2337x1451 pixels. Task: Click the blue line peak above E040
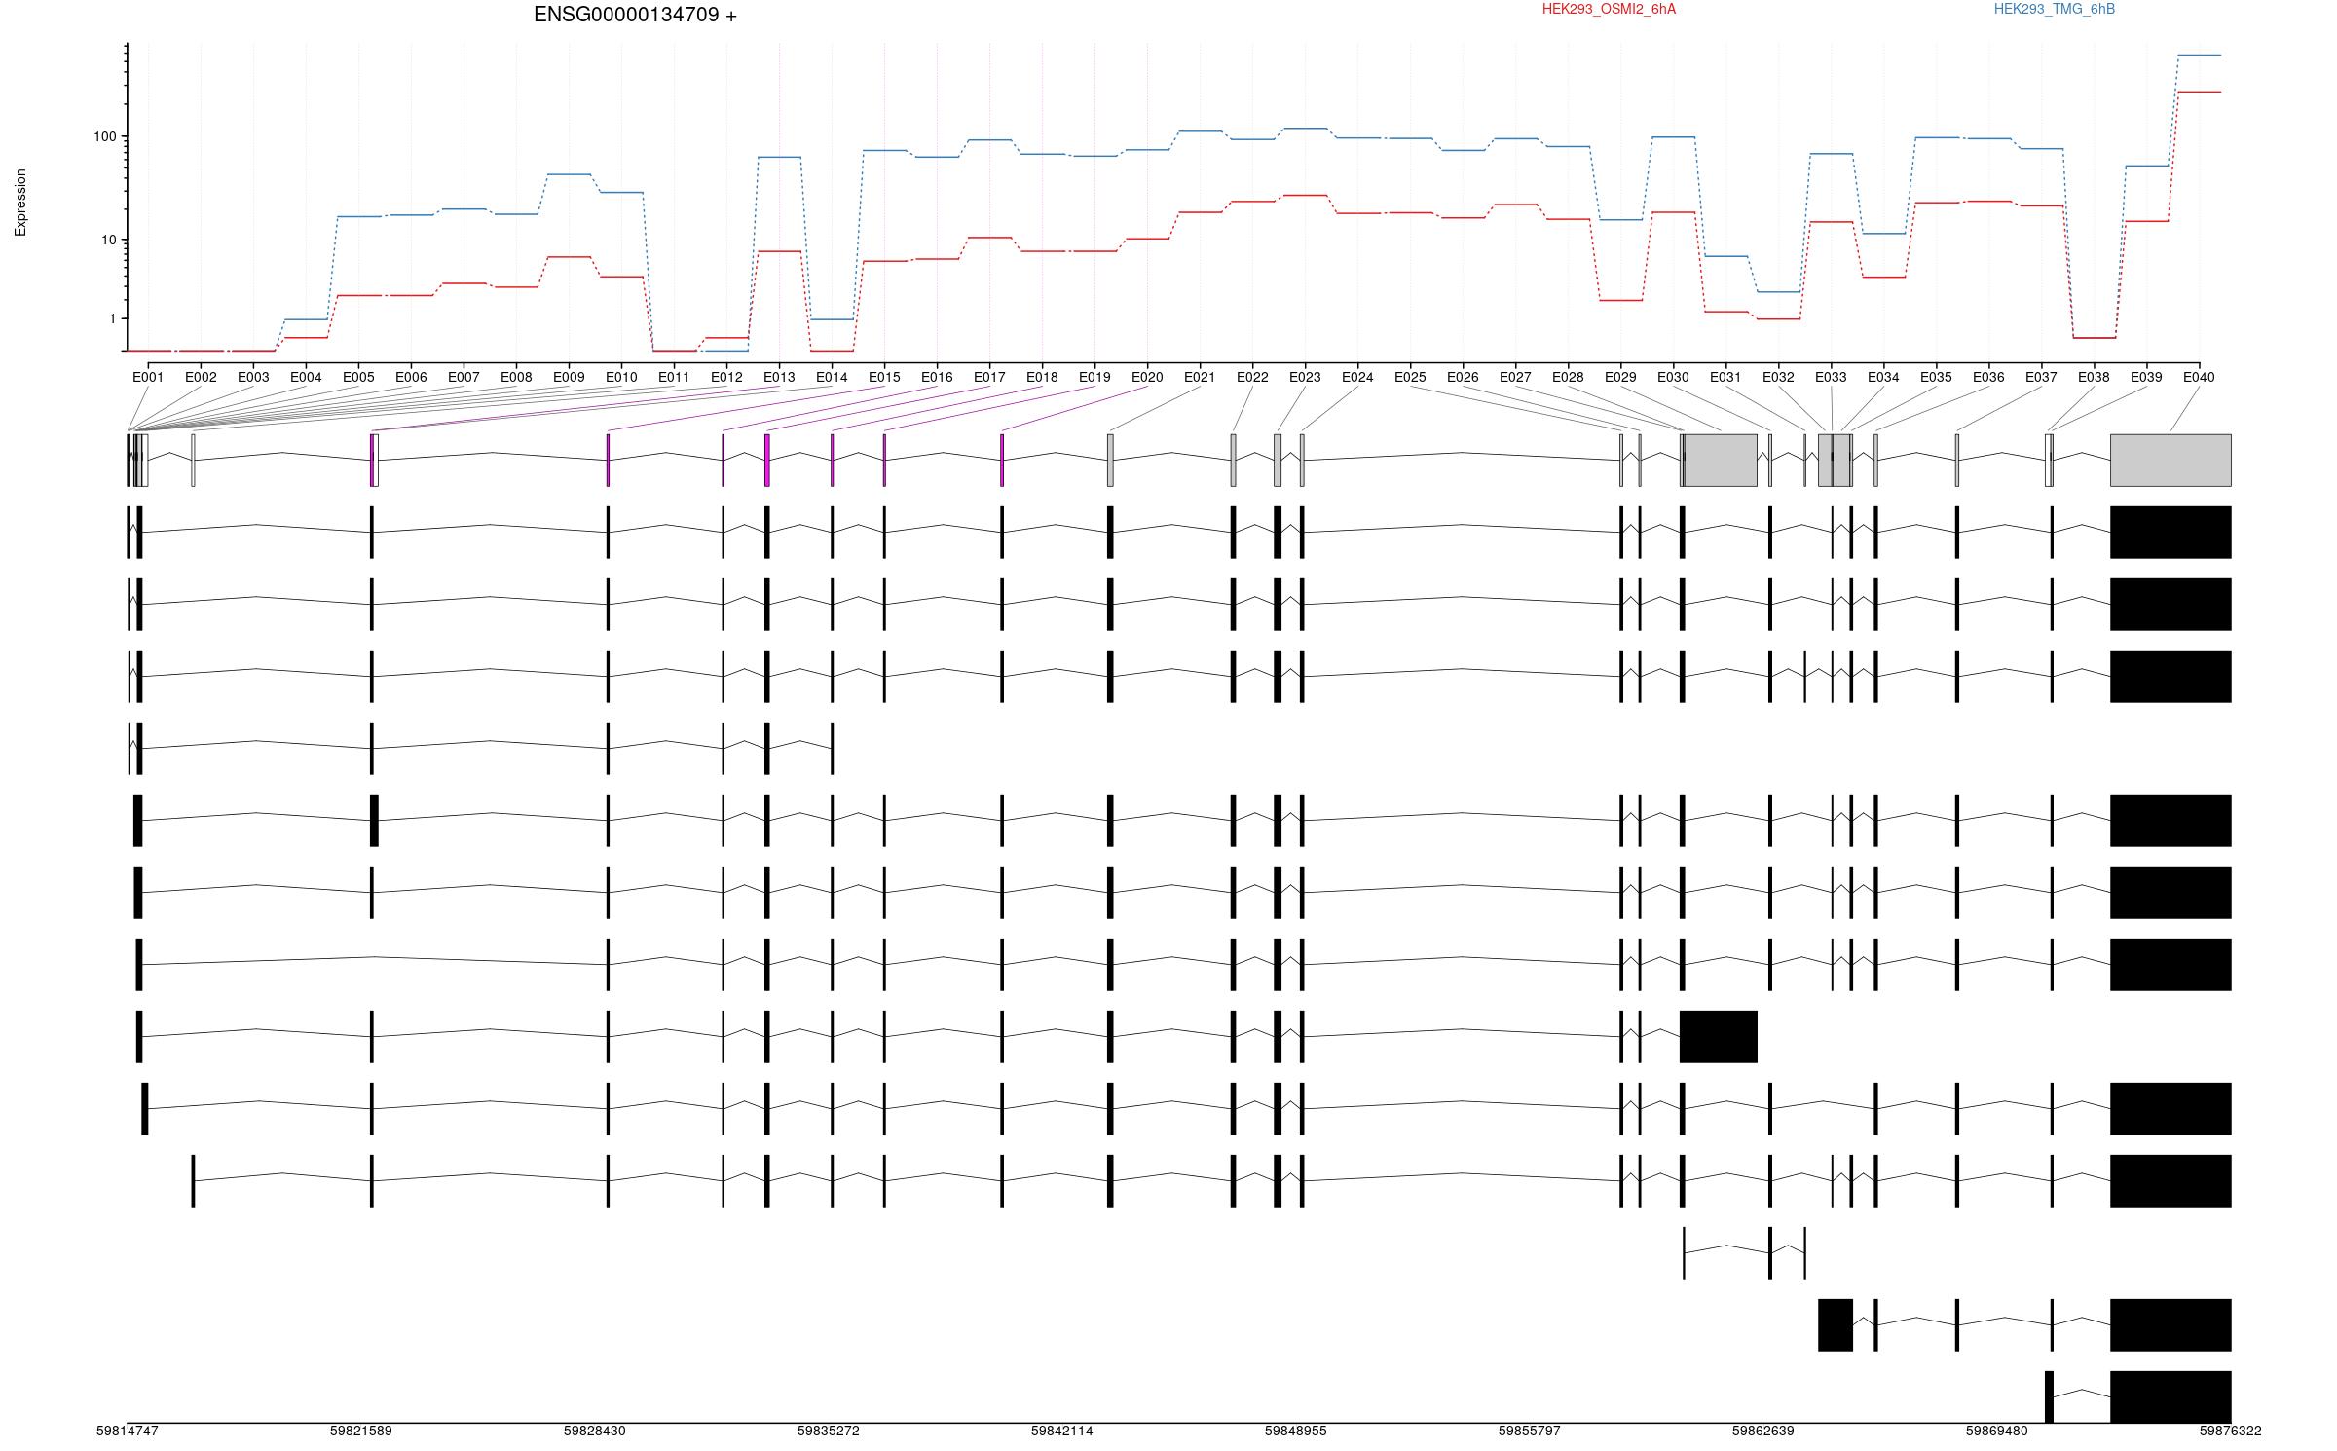coord(2199,56)
